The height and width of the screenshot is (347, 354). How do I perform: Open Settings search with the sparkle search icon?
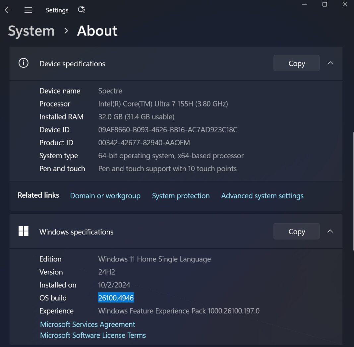click(x=81, y=10)
